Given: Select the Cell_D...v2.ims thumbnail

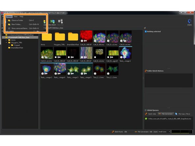Looking at the screenshot, I should [112, 36].
